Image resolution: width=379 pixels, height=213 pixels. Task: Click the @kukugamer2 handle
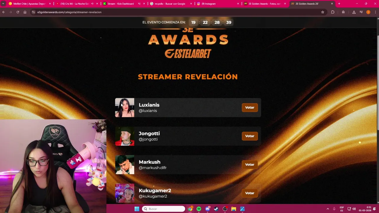pos(153,196)
